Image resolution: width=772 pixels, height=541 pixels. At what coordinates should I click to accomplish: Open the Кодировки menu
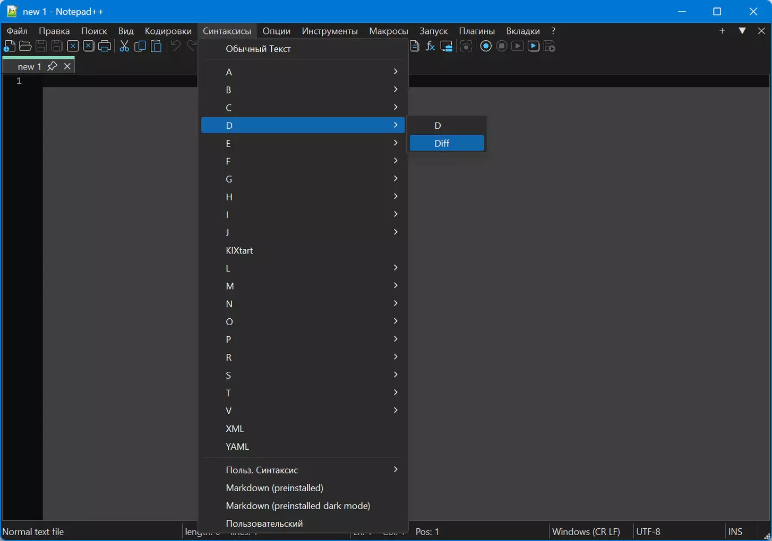[168, 31]
